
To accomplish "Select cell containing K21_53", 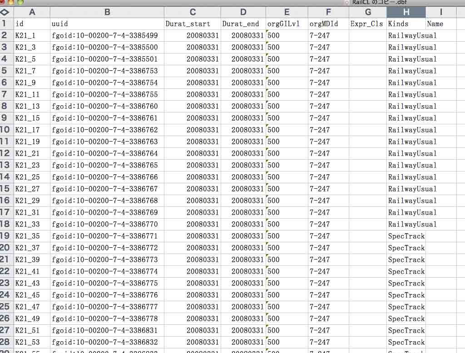I will tap(32, 342).
